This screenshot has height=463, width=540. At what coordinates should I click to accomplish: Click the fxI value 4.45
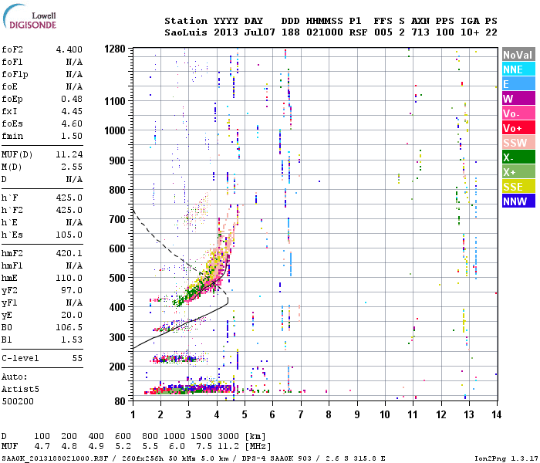[72, 111]
